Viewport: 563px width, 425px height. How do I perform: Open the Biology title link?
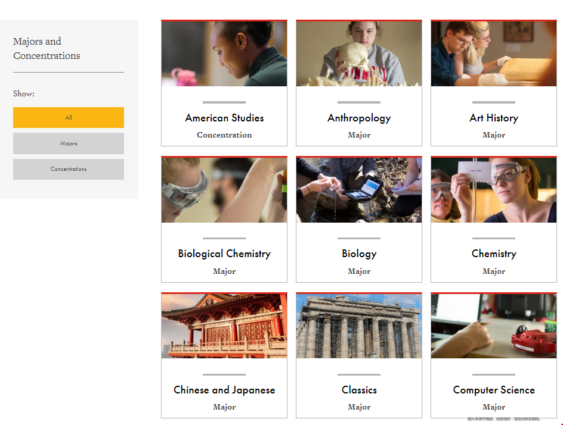click(x=359, y=254)
